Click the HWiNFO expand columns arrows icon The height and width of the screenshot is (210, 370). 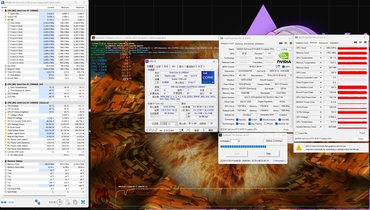[x=4, y=202]
